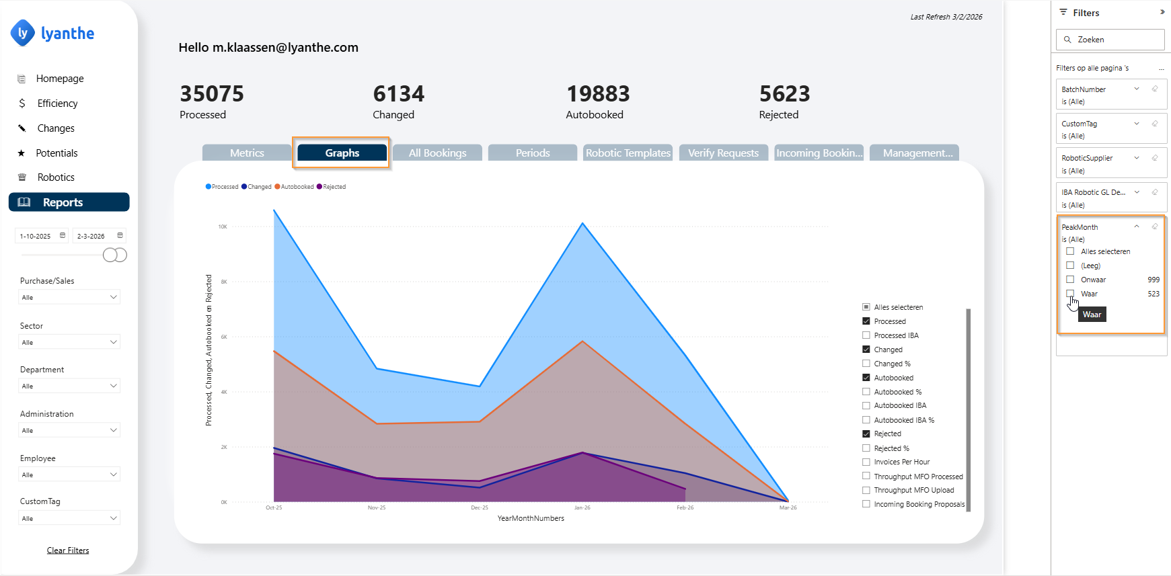Expand the CustomTag filter card chevron

tap(1137, 124)
